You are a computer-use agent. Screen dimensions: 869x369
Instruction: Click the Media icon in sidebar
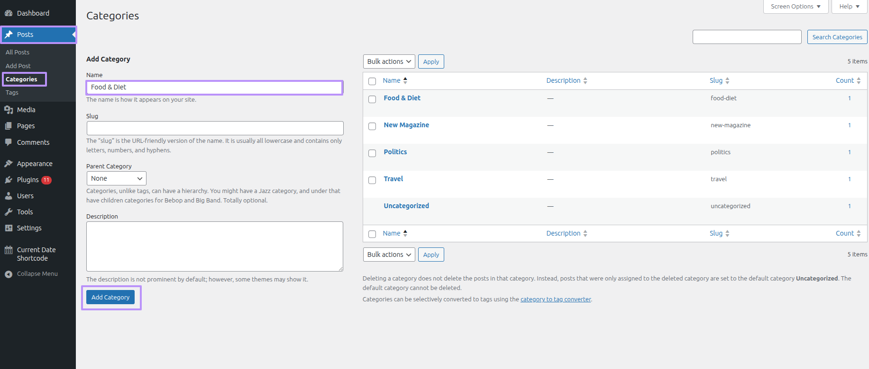9,110
